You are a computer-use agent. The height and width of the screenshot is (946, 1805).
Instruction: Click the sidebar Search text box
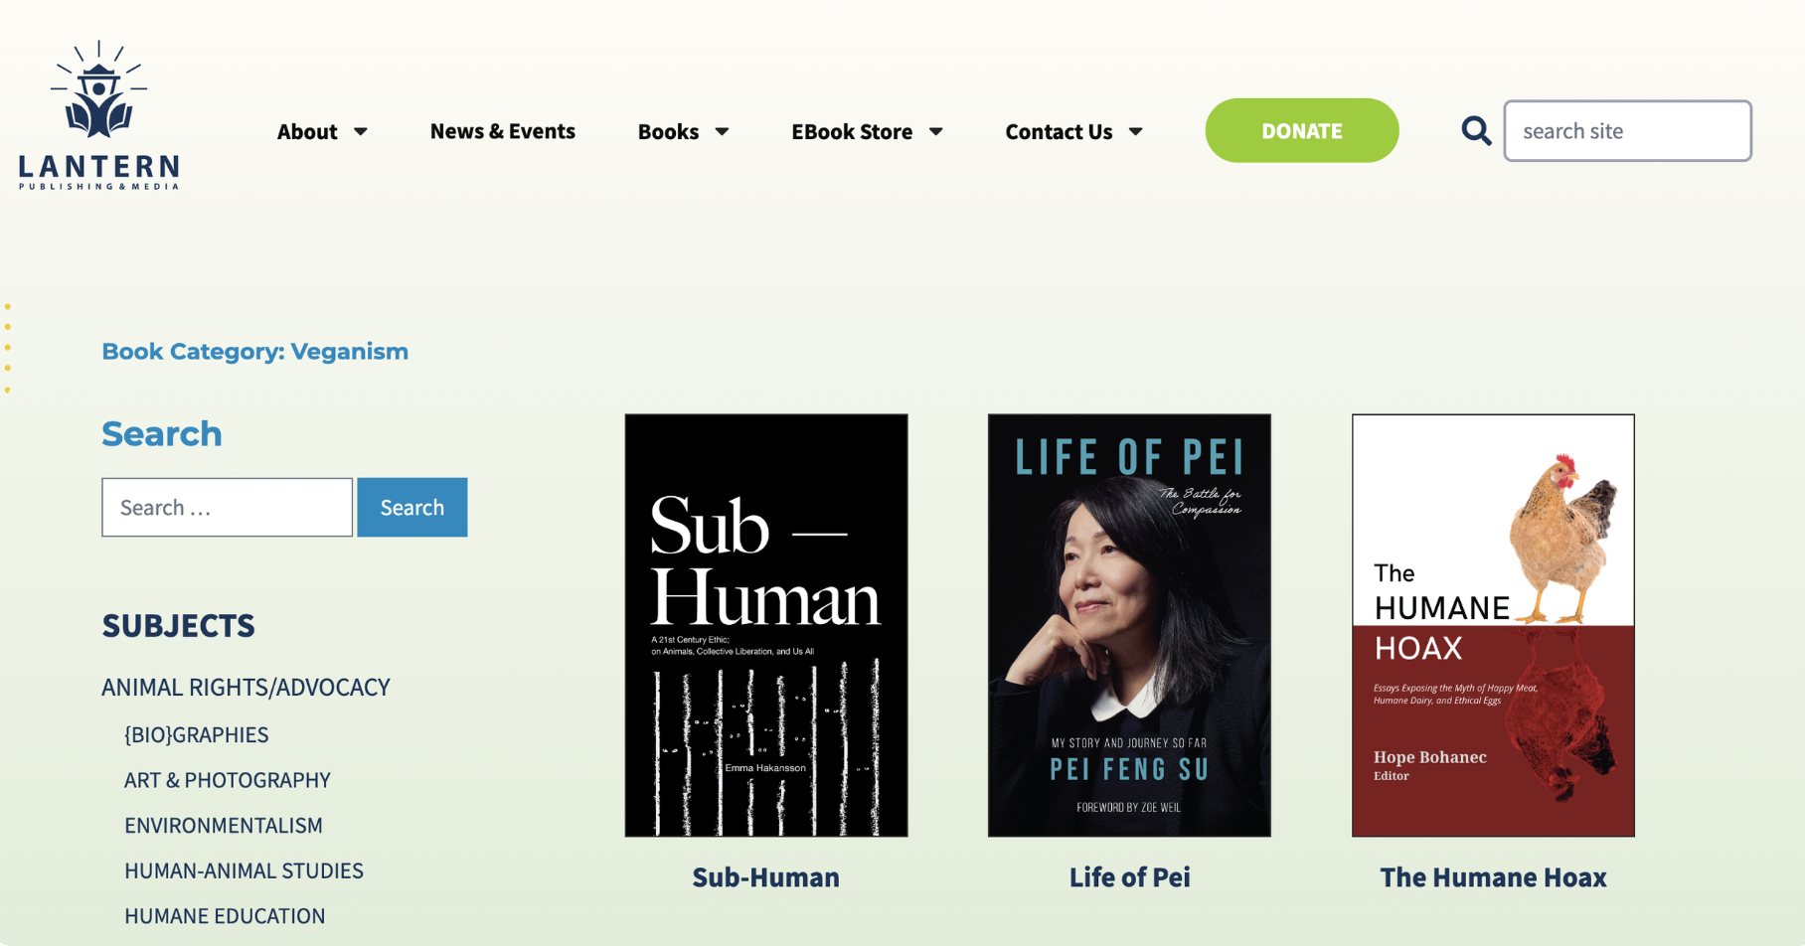click(x=227, y=507)
